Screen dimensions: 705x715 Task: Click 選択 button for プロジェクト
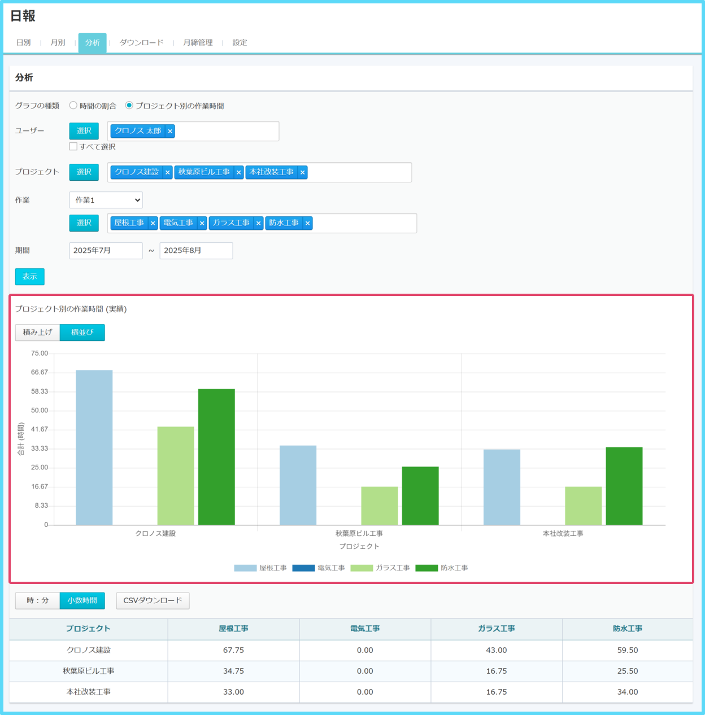(84, 172)
